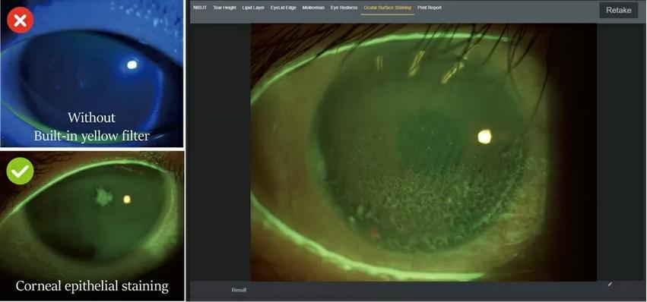Click the Result label in bottom bar

click(239, 290)
